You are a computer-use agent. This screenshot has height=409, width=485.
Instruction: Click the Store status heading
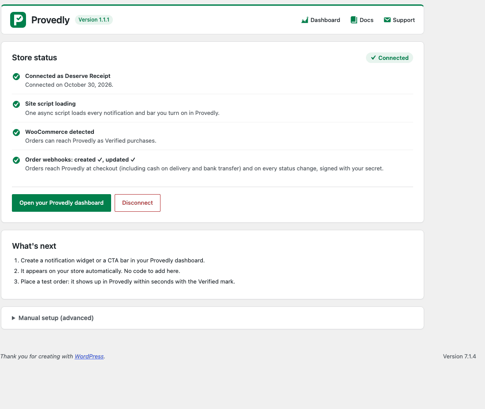click(34, 58)
